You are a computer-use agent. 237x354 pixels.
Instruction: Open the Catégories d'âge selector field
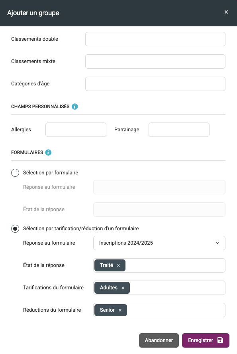pos(155,84)
